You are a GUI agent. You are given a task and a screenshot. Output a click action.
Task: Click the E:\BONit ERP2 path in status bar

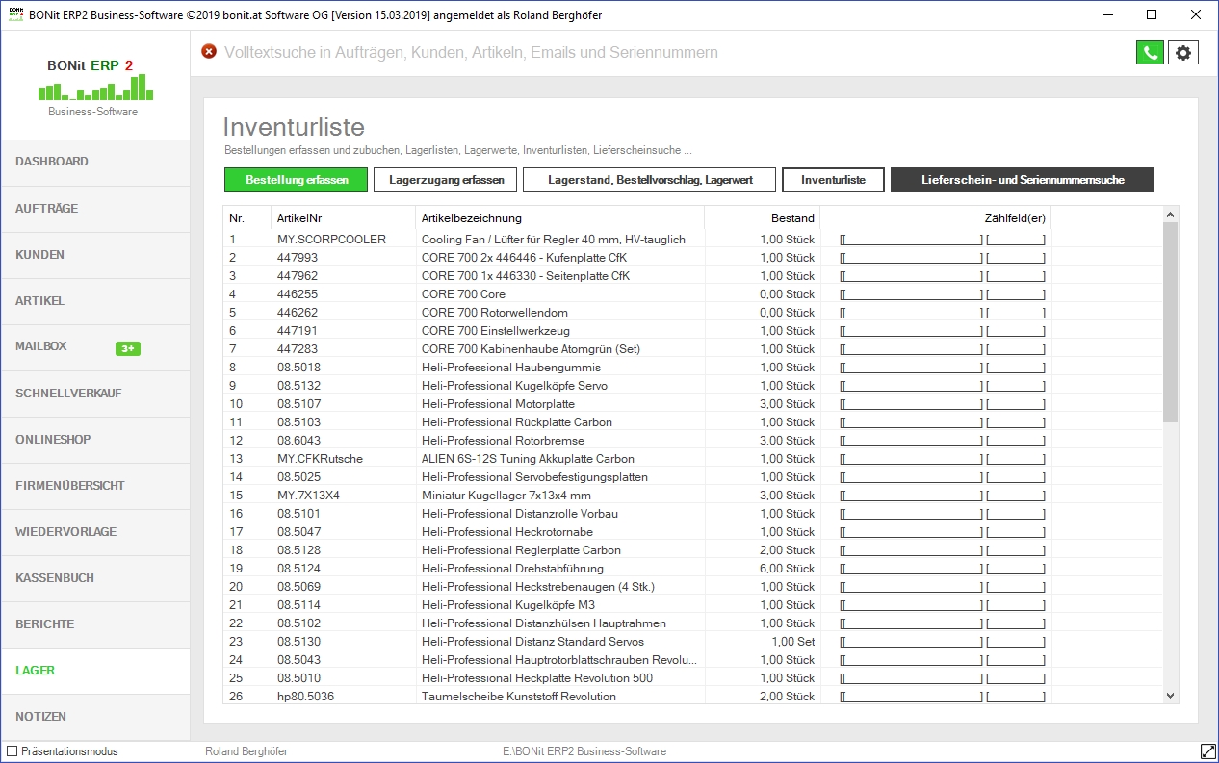point(584,751)
